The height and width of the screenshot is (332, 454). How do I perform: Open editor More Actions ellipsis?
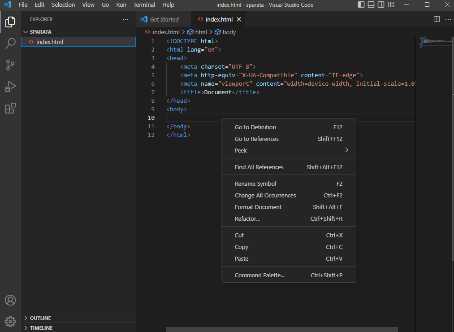pos(448,19)
